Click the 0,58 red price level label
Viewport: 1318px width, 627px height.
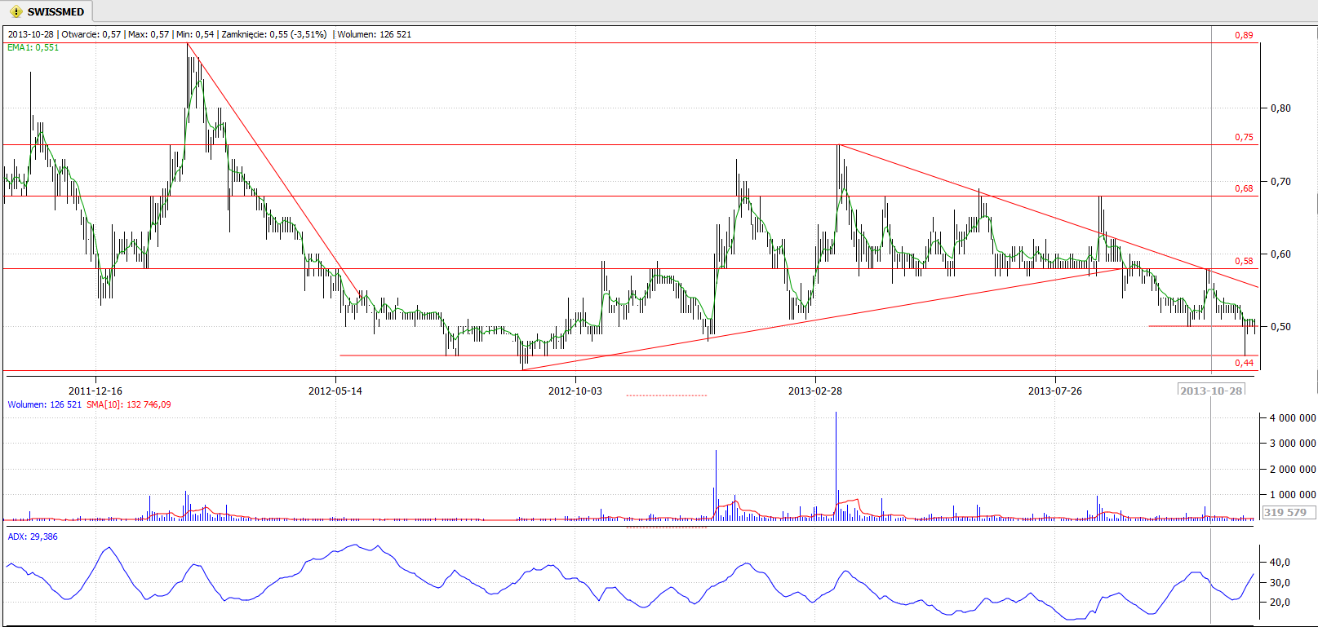click(x=1244, y=261)
